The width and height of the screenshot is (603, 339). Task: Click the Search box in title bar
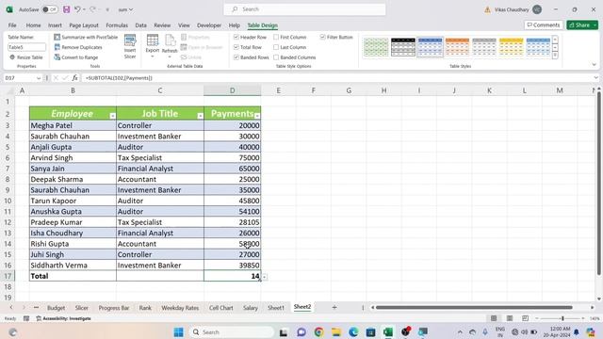coord(304,9)
